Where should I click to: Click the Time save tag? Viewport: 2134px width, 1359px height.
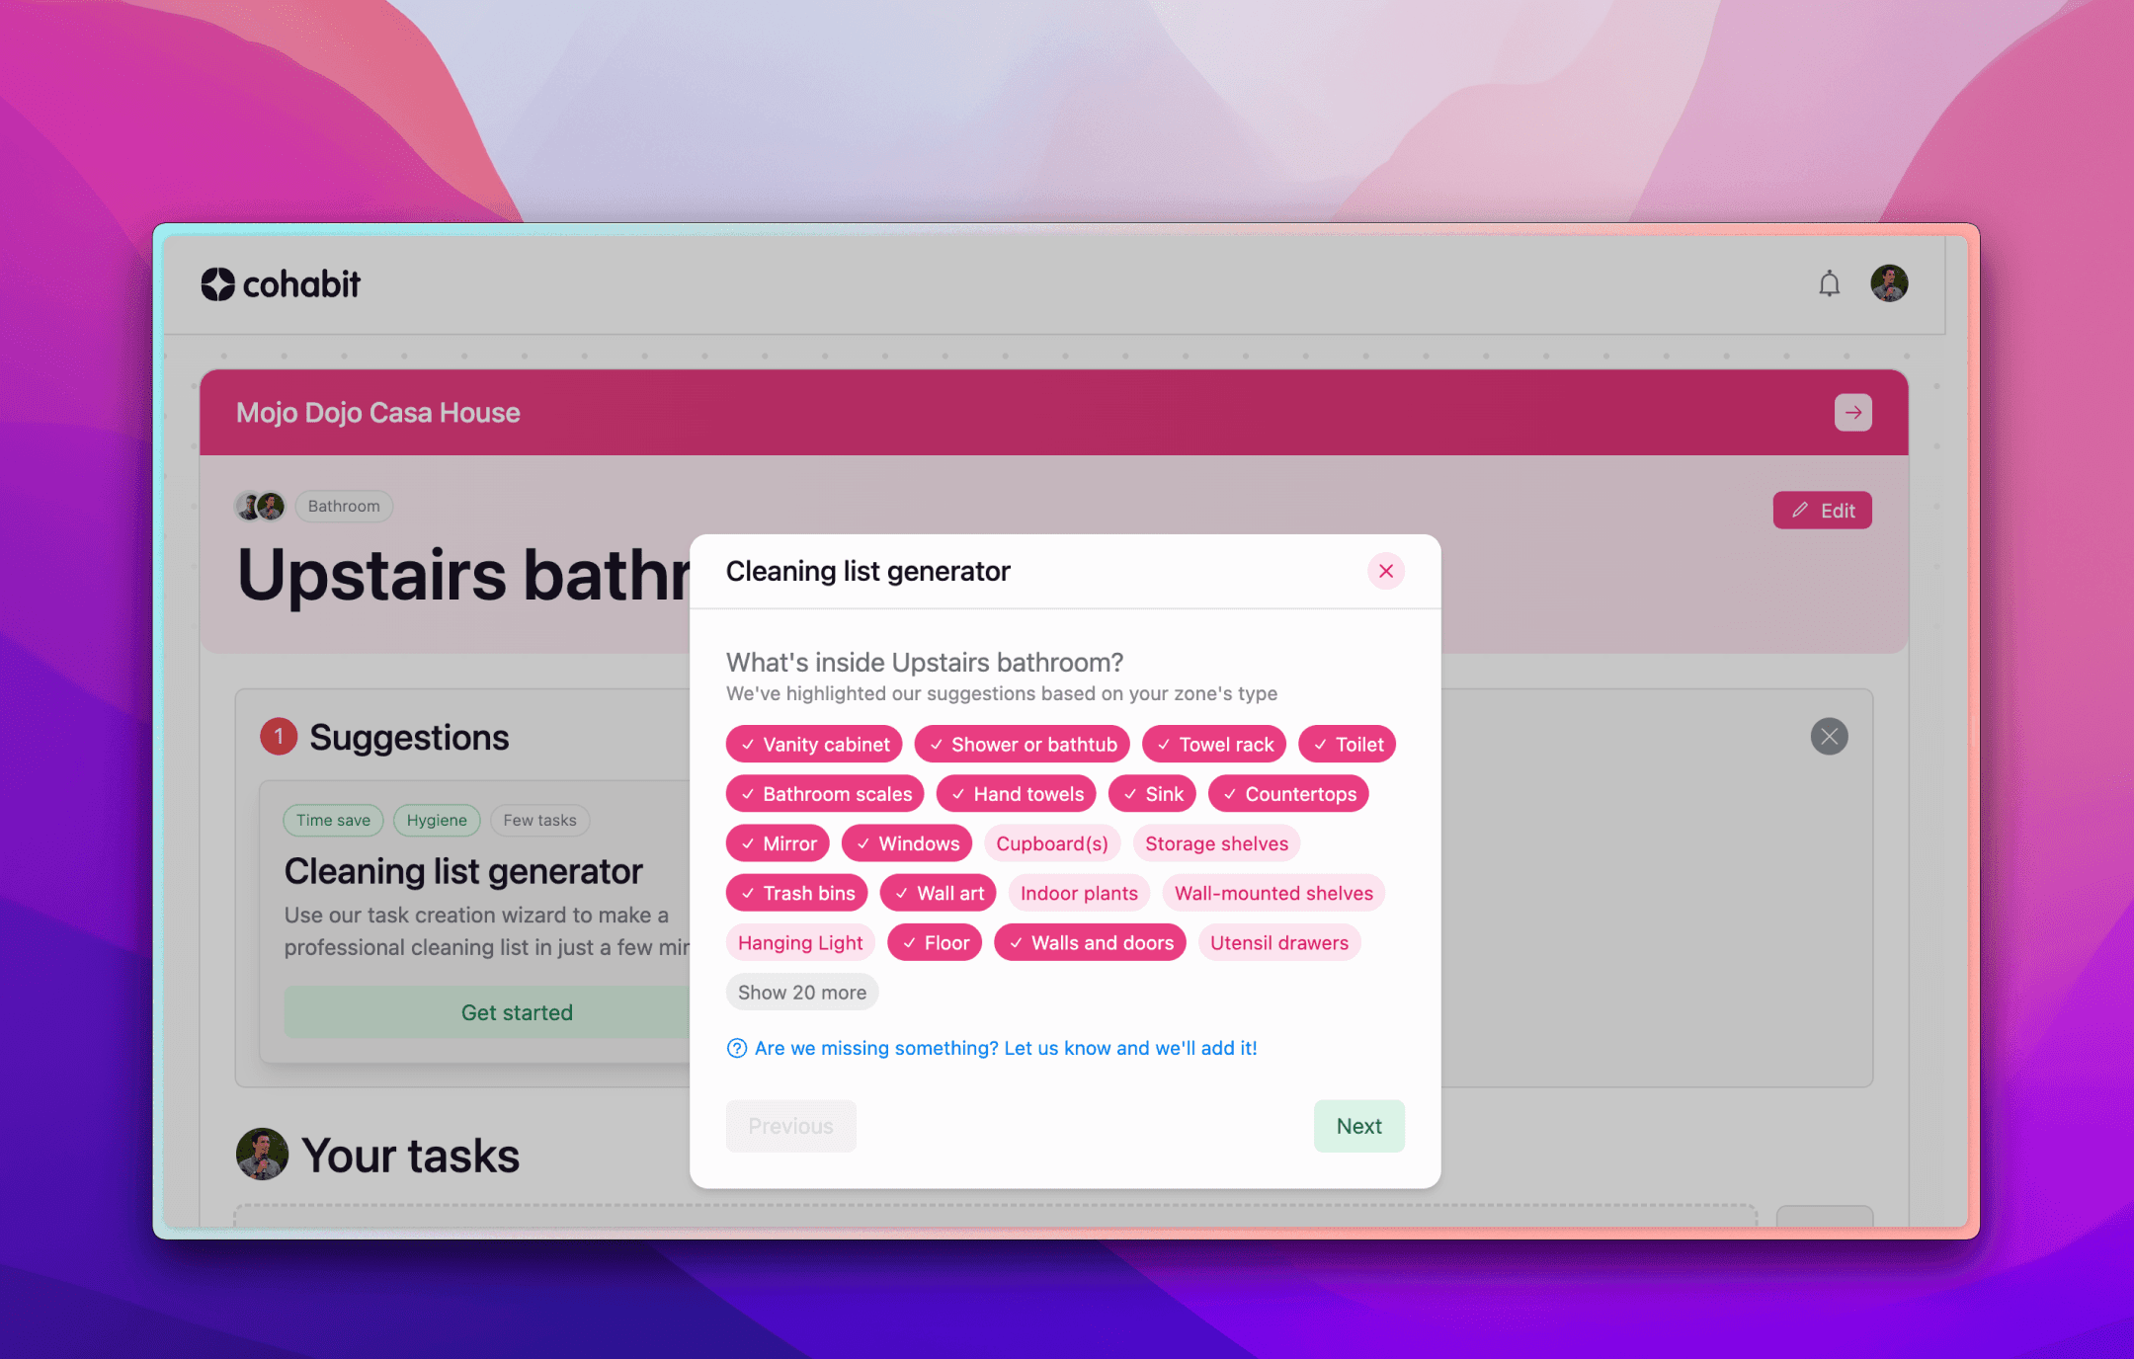pos(333,820)
